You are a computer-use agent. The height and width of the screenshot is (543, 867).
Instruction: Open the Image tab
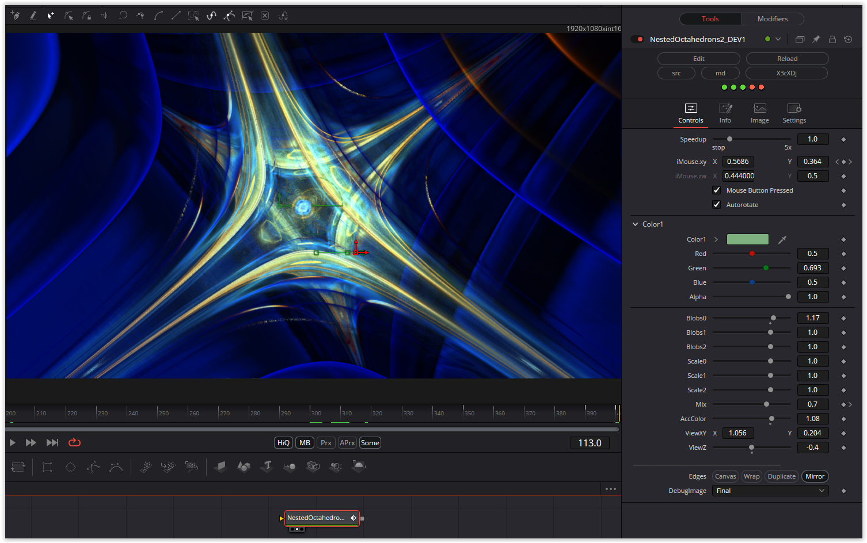760,114
